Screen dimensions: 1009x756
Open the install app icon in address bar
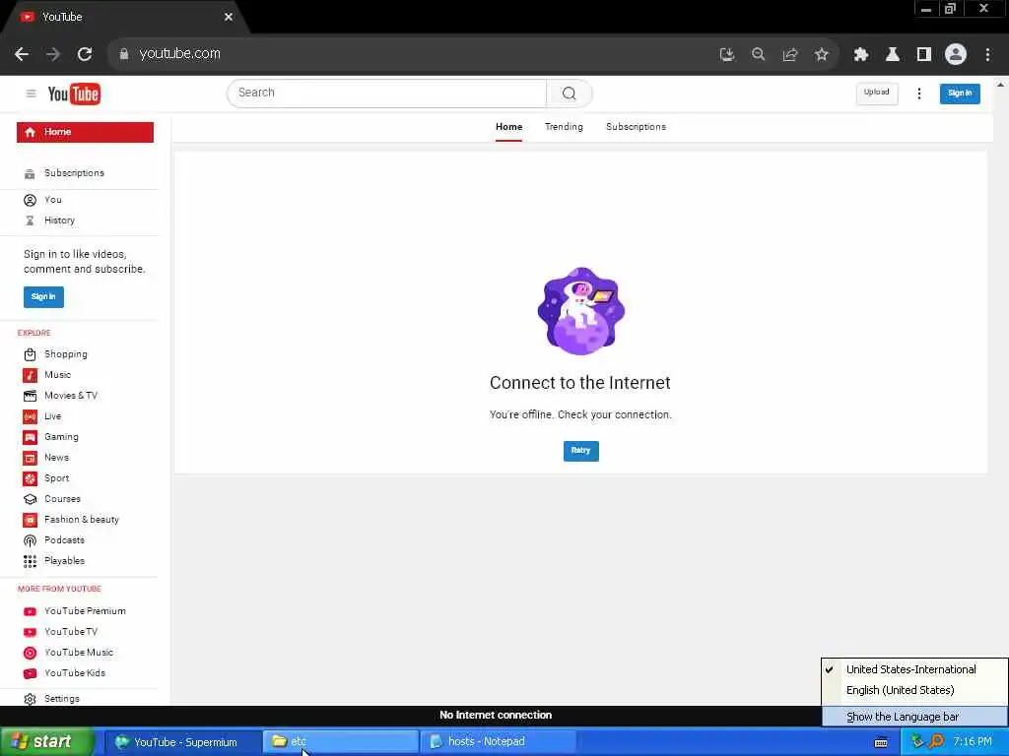coord(726,55)
